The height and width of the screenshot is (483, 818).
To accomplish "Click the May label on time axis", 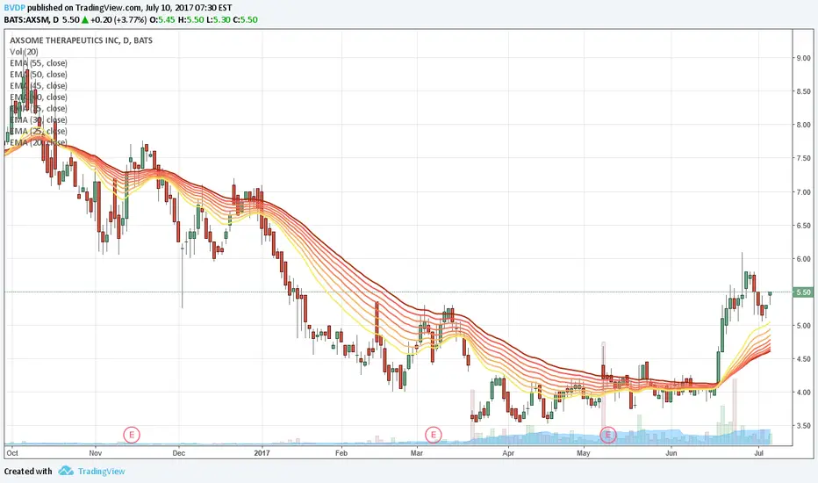I will pos(584,453).
